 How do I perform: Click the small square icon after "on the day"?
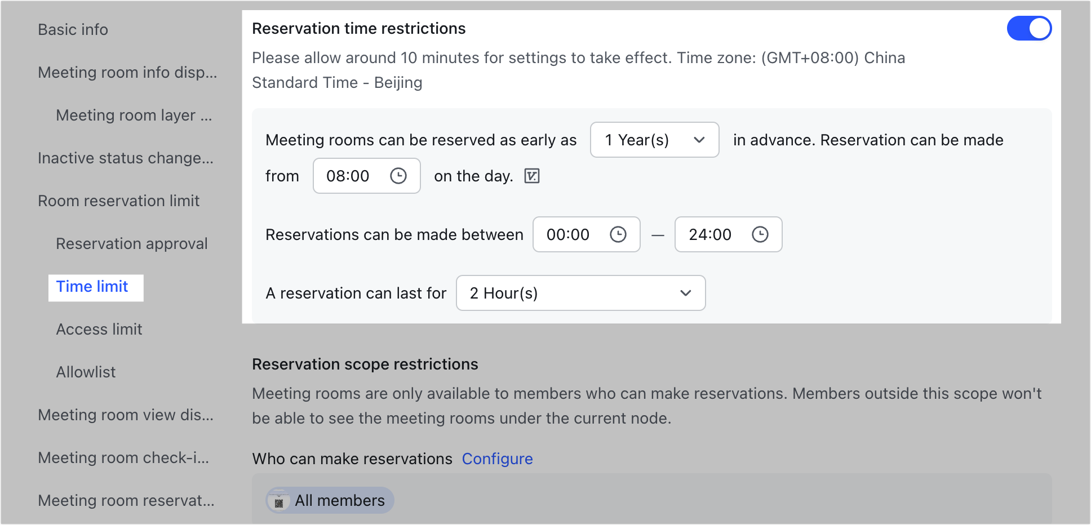click(x=530, y=176)
